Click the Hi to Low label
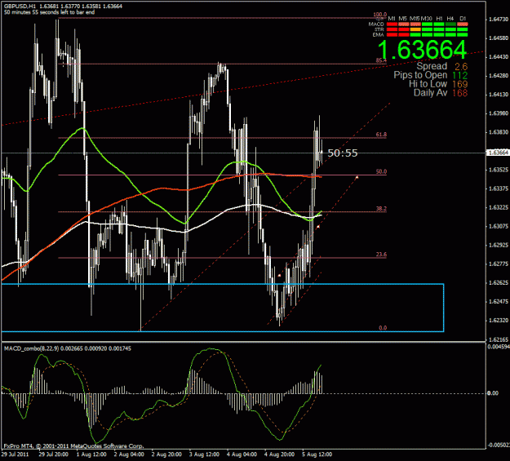 tap(428, 84)
